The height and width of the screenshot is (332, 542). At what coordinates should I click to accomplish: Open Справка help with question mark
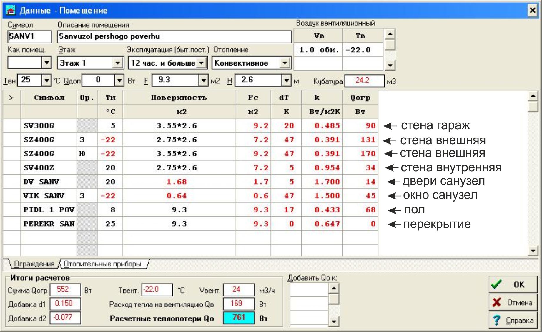pos(513,320)
